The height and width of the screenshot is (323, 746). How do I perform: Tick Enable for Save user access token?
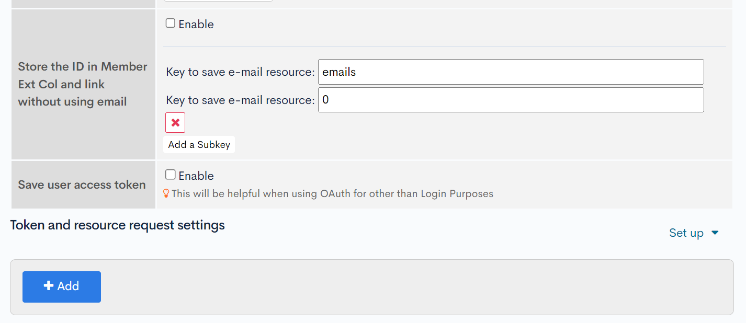(x=171, y=175)
